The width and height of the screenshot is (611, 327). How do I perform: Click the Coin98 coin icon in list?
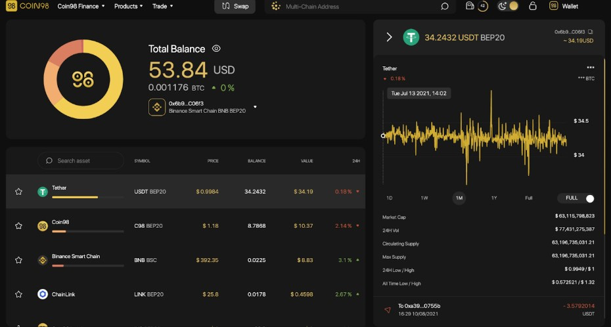point(43,226)
